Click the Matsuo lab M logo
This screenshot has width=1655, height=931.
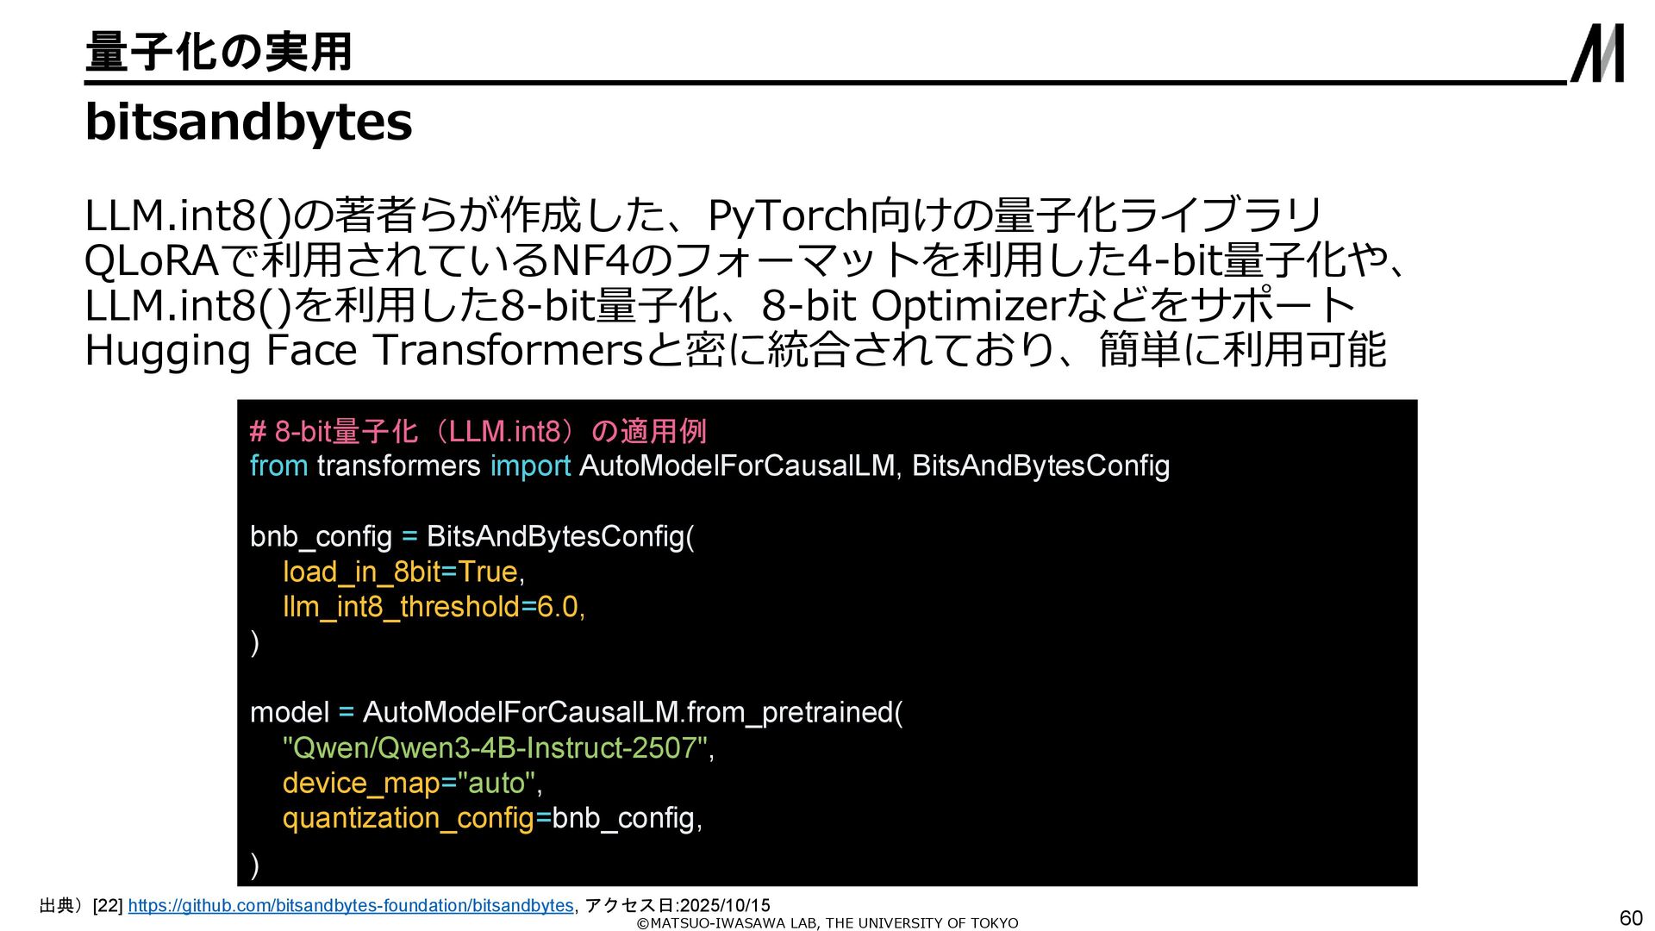1597,53
